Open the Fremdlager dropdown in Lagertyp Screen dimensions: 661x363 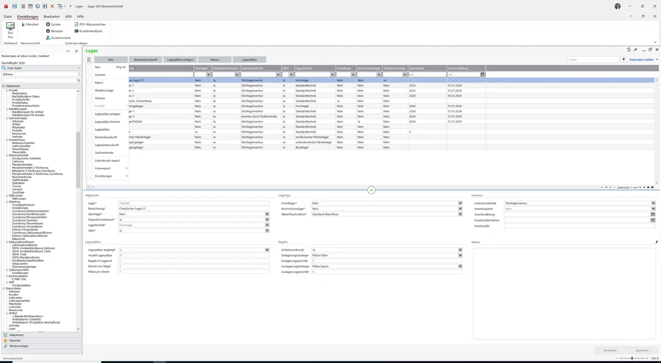click(460, 203)
